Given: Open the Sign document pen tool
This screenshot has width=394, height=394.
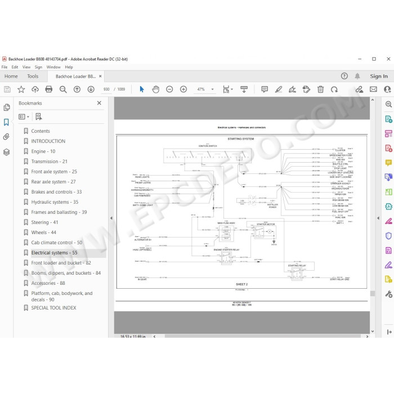Looking at the screenshot, I should click(292, 89).
